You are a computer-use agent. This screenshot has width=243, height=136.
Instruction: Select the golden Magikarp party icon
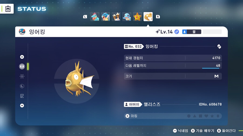tap(148, 17)
